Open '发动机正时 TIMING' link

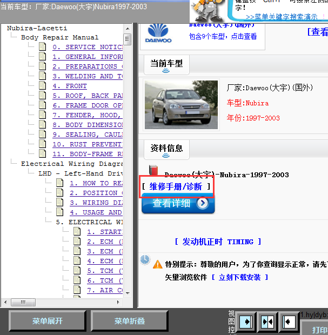point(218,242)
